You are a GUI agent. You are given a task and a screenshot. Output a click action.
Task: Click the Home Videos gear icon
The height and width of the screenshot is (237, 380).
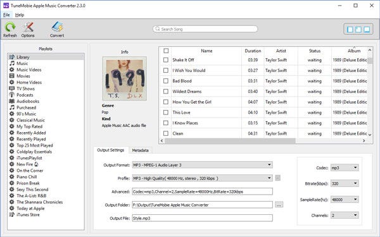[x=11, y=82]
